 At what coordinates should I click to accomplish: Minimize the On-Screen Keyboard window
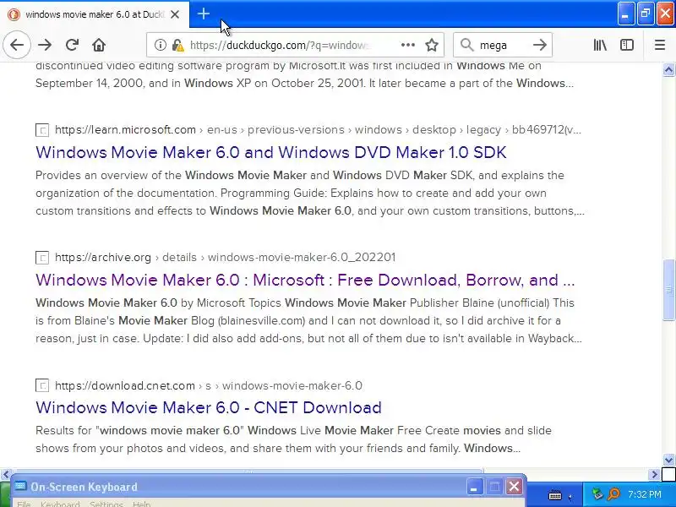click(x=474, y=488)
